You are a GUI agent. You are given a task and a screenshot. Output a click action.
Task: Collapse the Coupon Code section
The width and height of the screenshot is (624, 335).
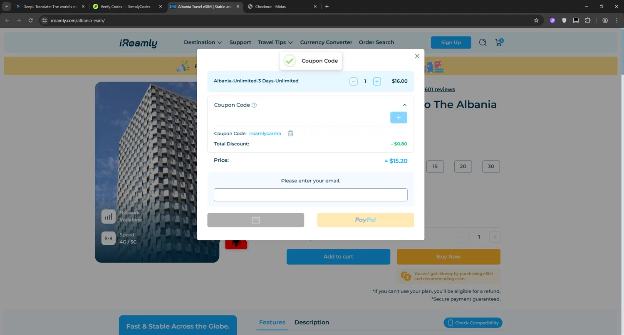tap(404, 105)
